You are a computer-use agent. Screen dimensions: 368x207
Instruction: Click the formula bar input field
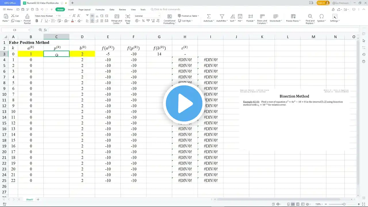[204, 30]
